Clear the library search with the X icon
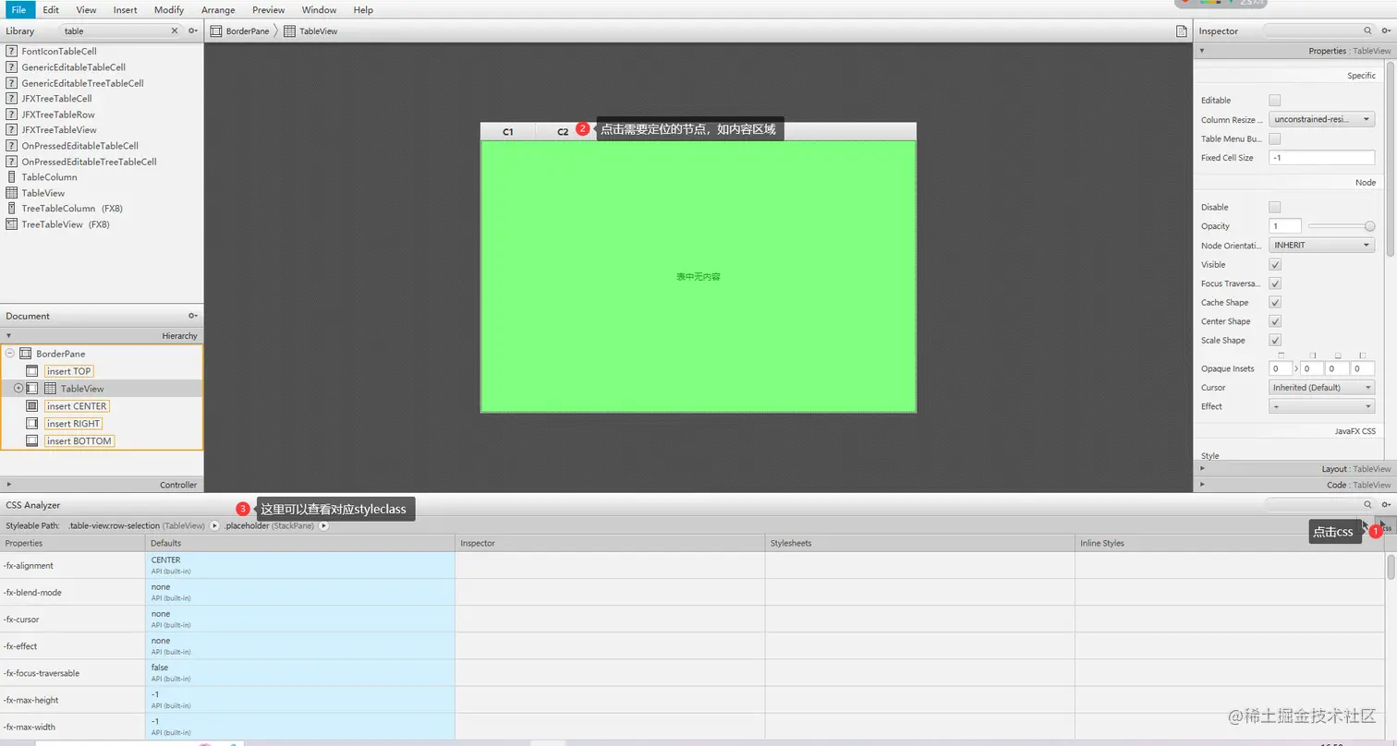Image resolution: width=1397 pixels, height=746 pixels. (174, 30)
